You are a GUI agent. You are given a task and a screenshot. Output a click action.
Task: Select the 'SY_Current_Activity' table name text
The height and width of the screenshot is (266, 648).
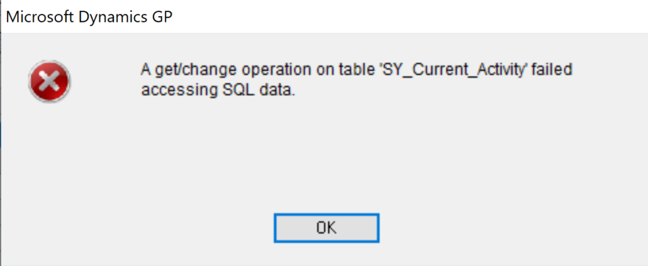pyautogui.click(x=452, y=70)
